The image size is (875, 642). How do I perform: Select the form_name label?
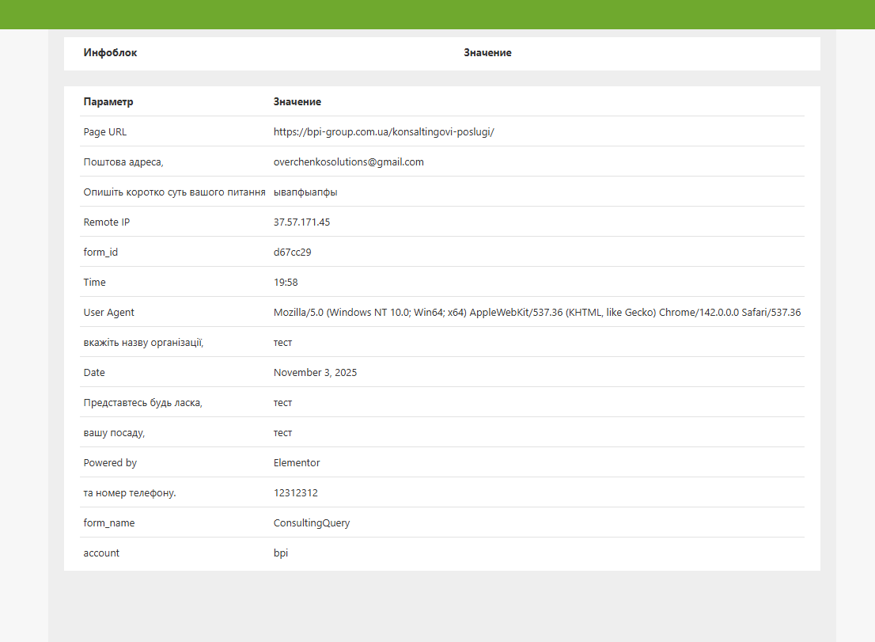(109, 523)
